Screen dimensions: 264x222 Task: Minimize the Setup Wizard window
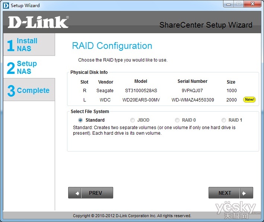click(229, 4)
